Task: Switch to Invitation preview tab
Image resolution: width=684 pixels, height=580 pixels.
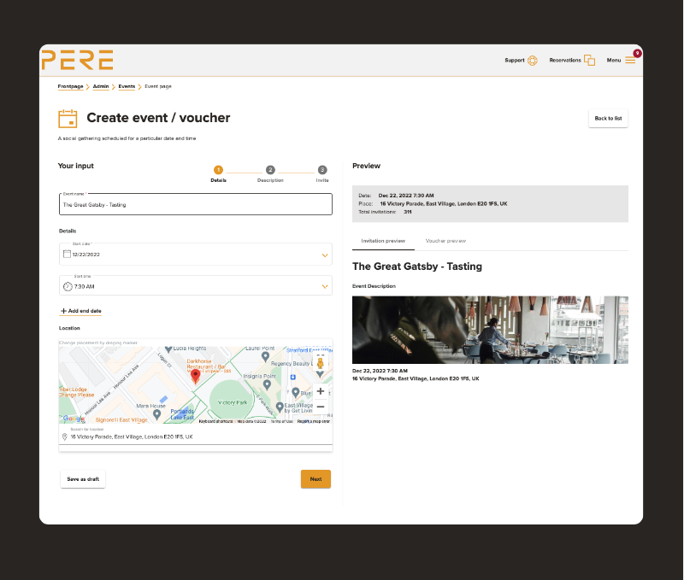Action: coord(383,241)
